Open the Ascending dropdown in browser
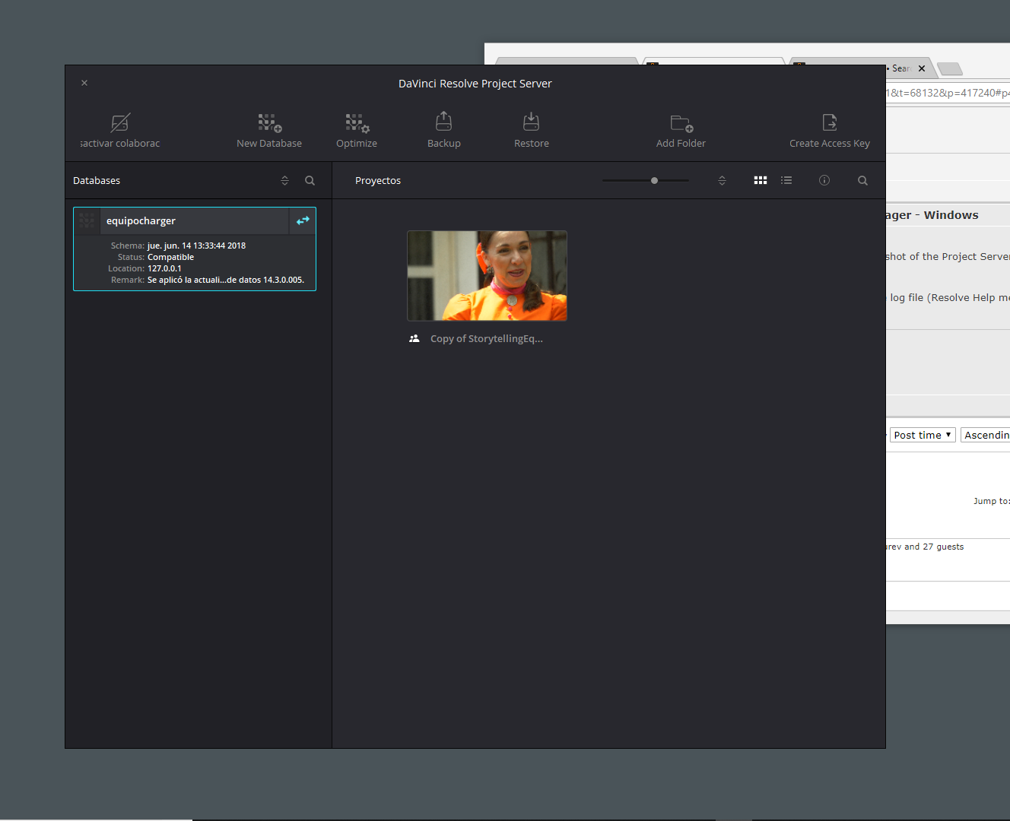Image resolution: width=1010 pixels, height=821 pixels. (x=986, y=435)
